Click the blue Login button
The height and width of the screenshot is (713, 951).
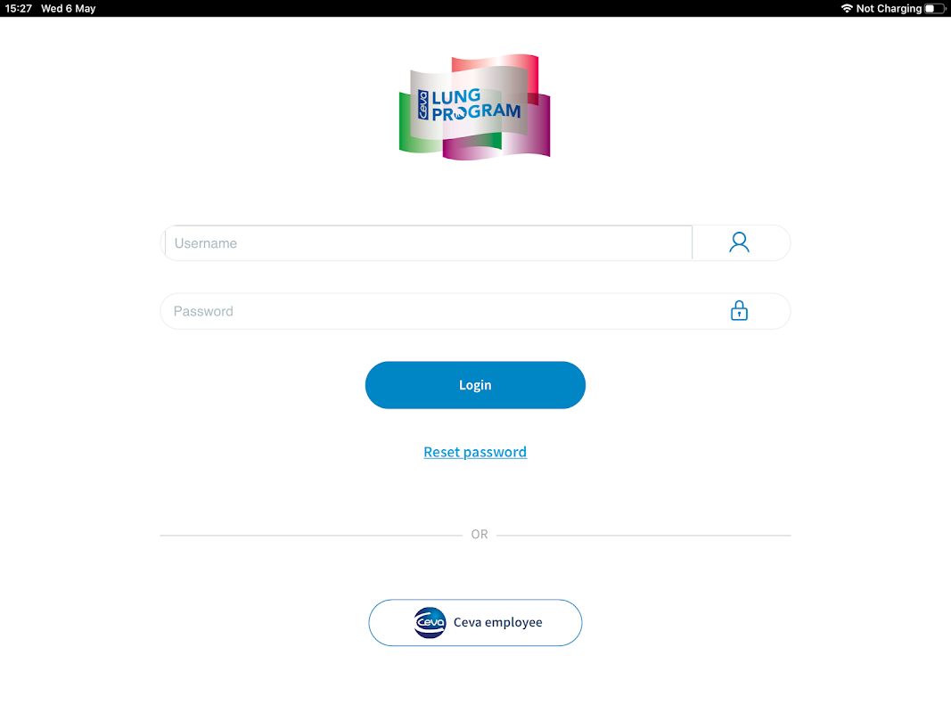(475, 385)
